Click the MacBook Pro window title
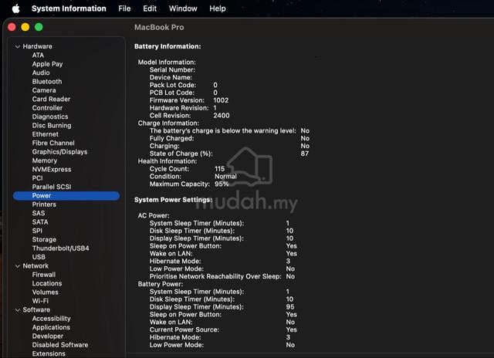This screenshot has height=358, width=494. point(159,28)
